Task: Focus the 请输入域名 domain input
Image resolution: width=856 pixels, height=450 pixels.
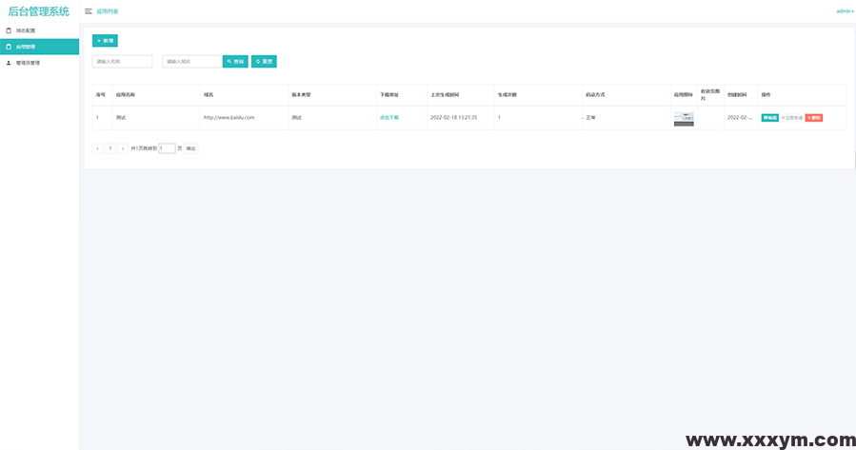Action: pyautogui.click(x=190, y=62)
